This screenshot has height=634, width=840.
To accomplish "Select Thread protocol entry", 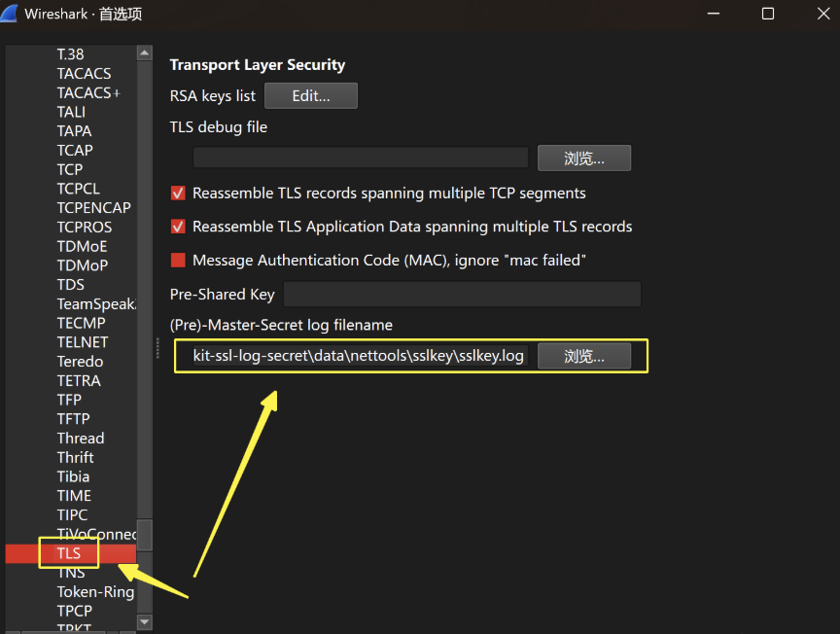I will (x=81, y=439).
